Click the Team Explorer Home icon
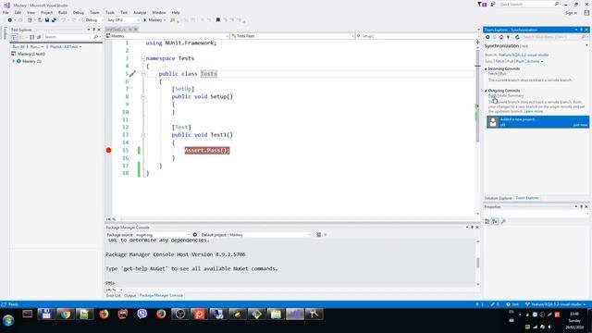 [x=501, y=37]
